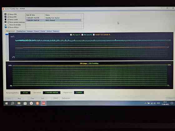Image resolution: width=175 pixels, height=131 pixels.
Task: Switch to the Voltages tab
Action: coord(30,31)
